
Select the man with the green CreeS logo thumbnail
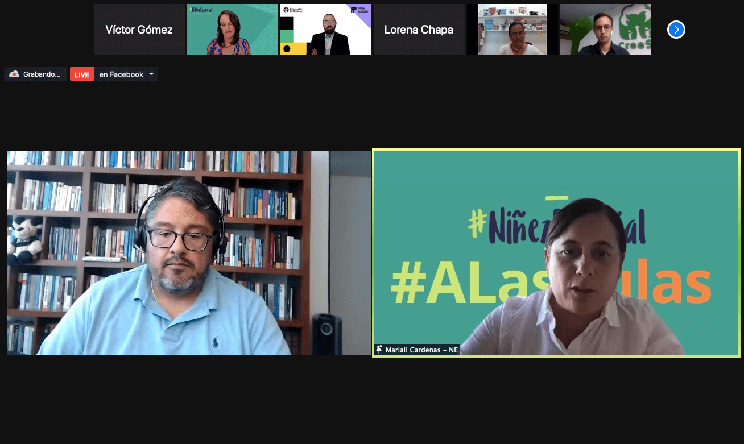tap(605, 30)
